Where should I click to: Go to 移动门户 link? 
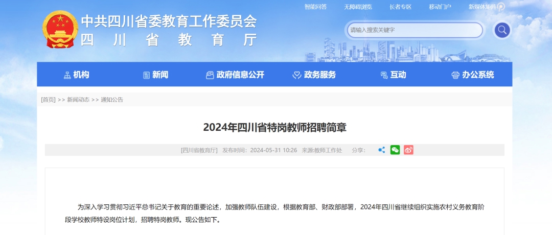440,7
